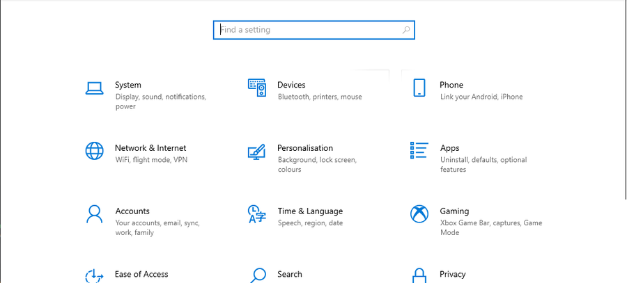Click the Apps list icon
The image size is (627, 283).
click(419, 150)
